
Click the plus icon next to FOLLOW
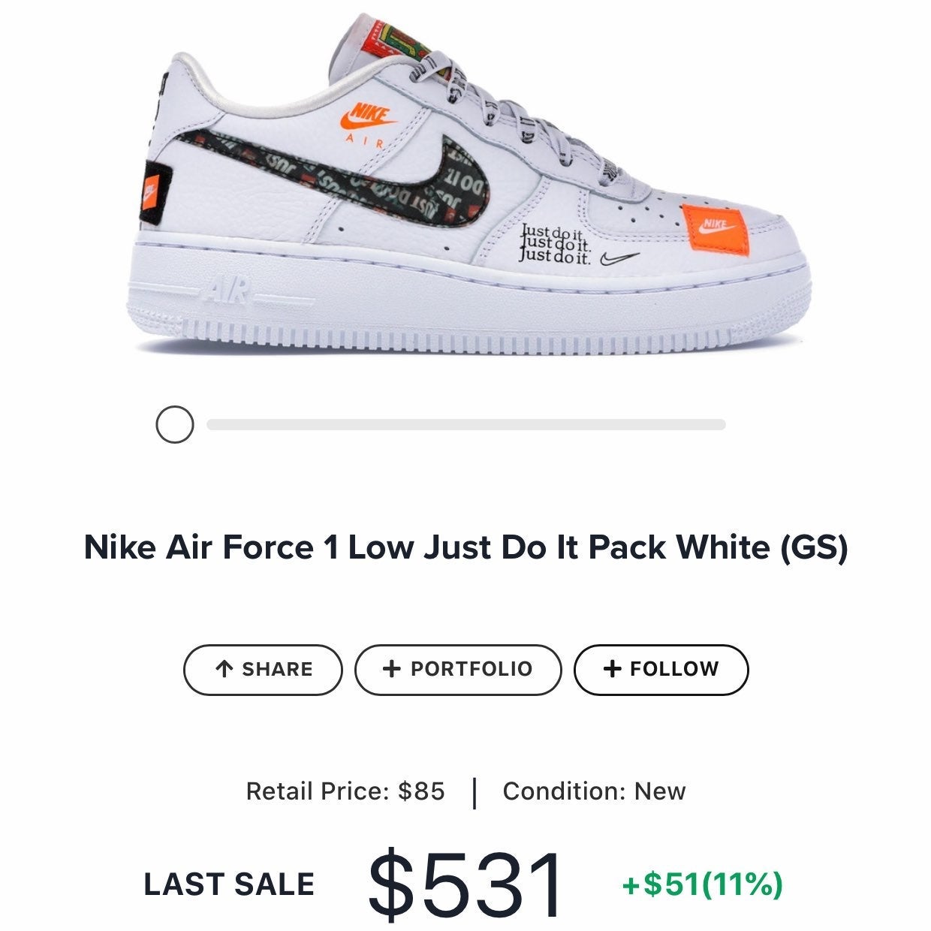coord(612,669)
